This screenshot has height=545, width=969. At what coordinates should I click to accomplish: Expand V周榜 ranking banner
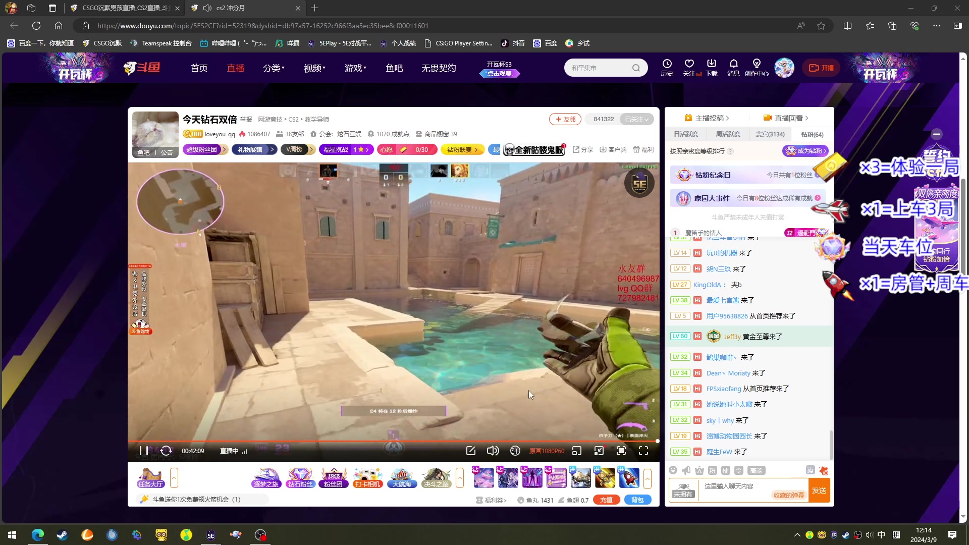pos(298,149)
